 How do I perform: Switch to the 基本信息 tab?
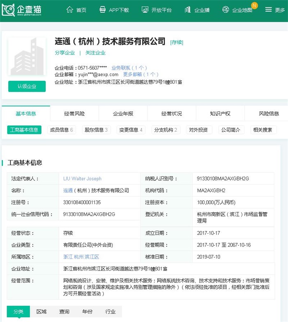coord(26,113)
